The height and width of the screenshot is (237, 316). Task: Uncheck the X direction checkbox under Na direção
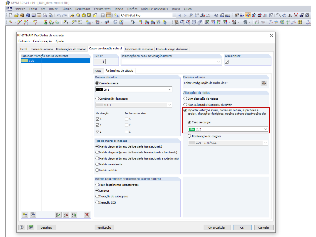click(x=98, y=119)
